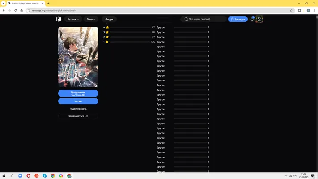Open the user avatar menu on Remanga
This screenshot has height=179, width=318.
click(x=259, y=19)
